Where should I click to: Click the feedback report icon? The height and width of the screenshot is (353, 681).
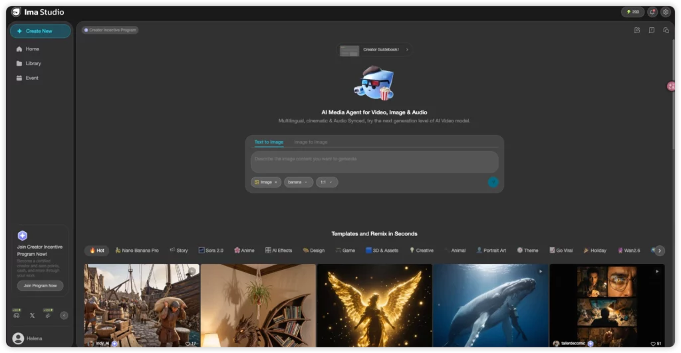pyautogui.click(x=652, y=30)
